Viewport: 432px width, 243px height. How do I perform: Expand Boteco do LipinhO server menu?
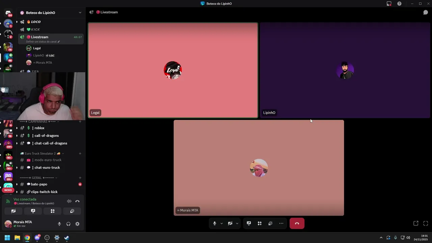80,13
